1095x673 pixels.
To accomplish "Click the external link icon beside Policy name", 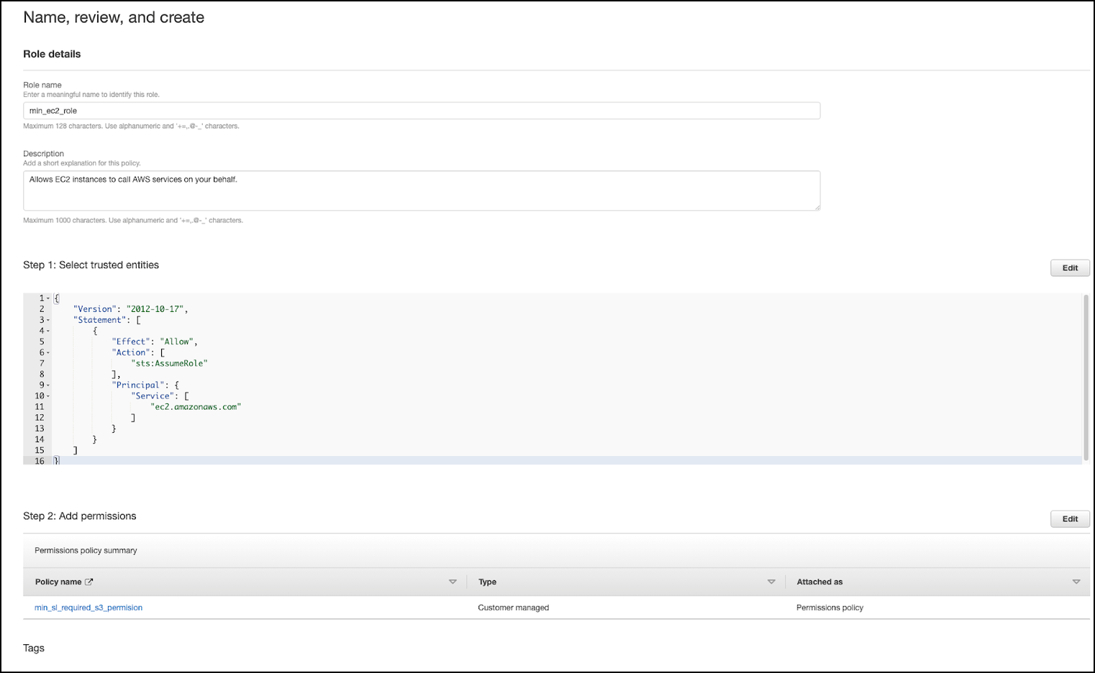I will pyautogui.click(x=89, y=582).
